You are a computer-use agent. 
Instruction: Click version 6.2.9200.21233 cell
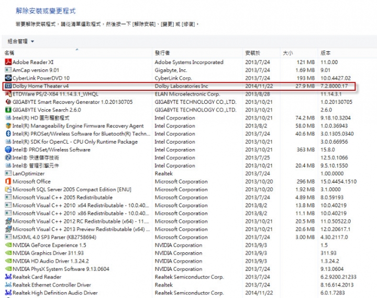pyautogui.click(x=338, y=277)
